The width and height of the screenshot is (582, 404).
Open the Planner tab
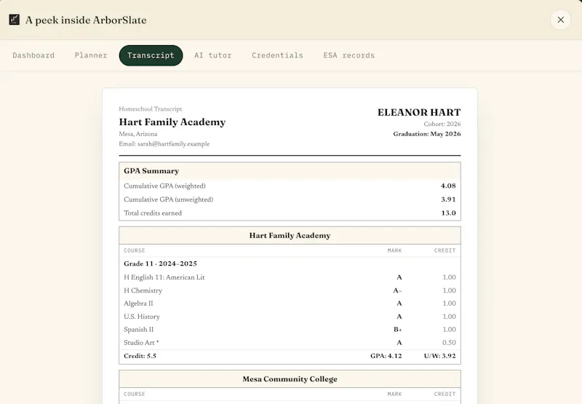pos(91,55)
